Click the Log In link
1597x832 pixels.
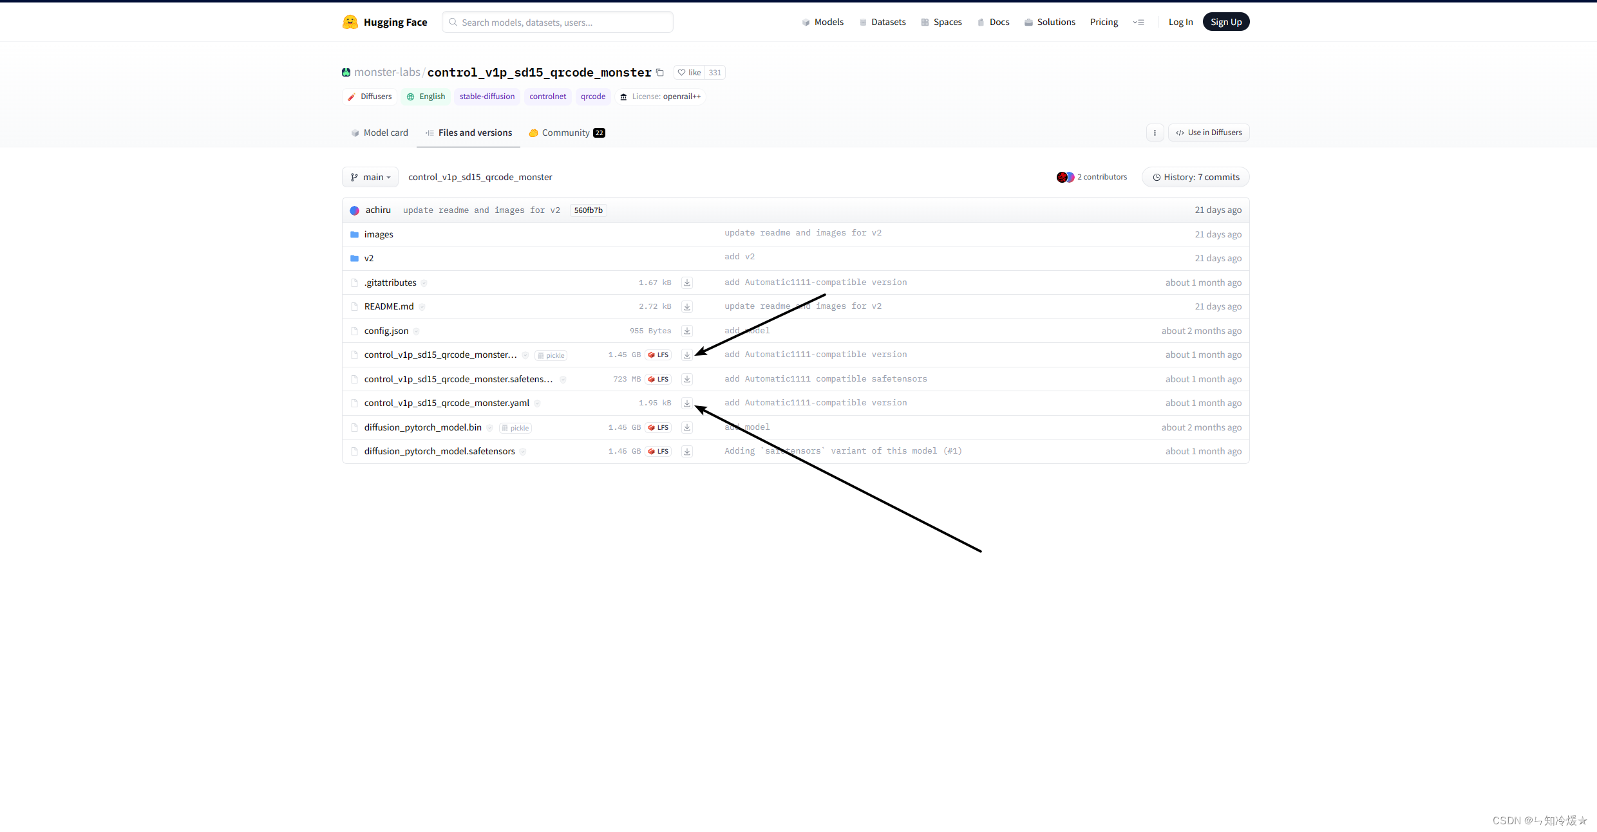(x=1180, y=22)
